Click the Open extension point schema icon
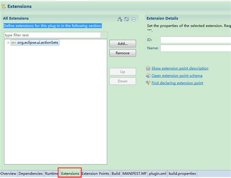 tap(148, 75)
